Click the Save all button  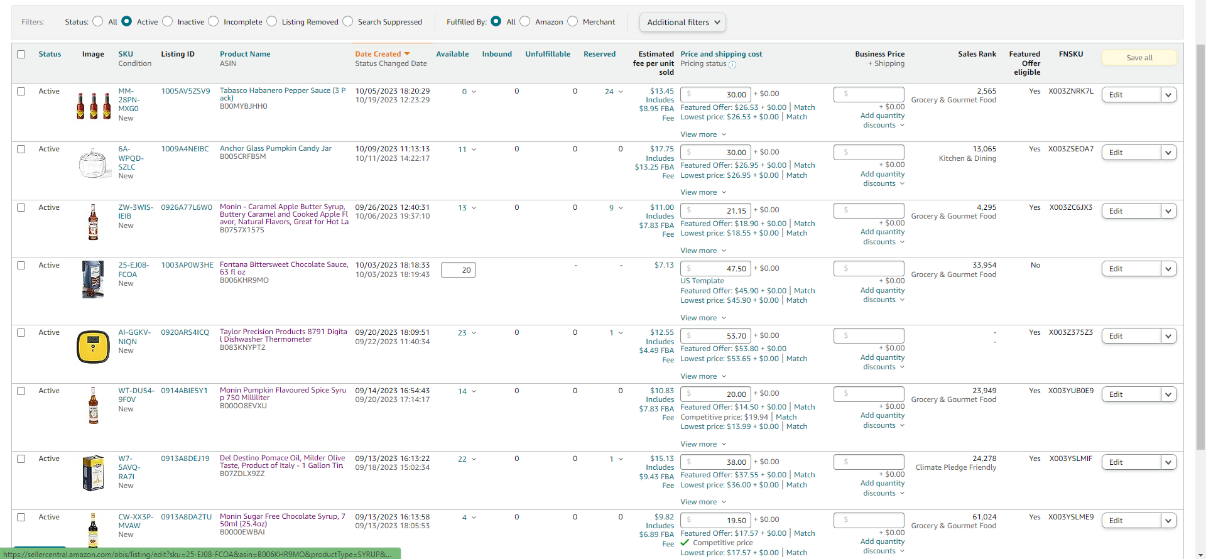[x=1139, y=58]
